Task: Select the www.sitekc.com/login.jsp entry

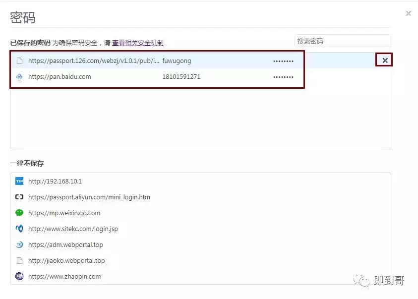Action: tap(73, 229)
